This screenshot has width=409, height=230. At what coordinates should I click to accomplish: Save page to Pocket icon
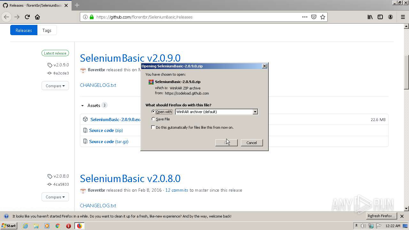(x=314, y=17)
